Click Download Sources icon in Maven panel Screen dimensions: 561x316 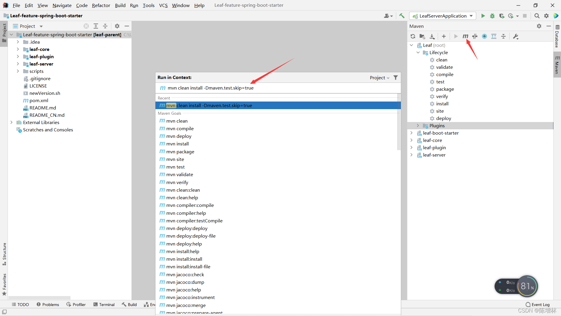(x=432, y=36)
